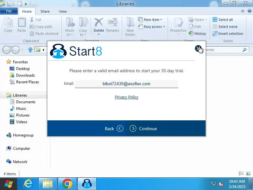
Task: Click Select all in the ribbon
Action: tap(223, 20)
